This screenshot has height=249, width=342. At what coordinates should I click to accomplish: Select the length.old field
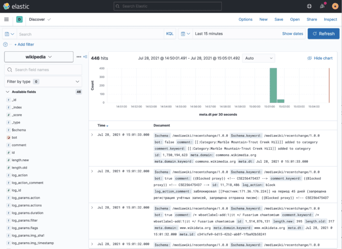(20, 168)
